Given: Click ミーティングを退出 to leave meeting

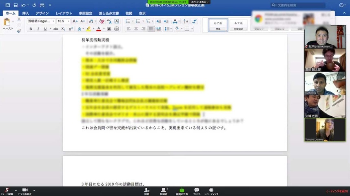Looking at the screenshot, I should point(337,191).
